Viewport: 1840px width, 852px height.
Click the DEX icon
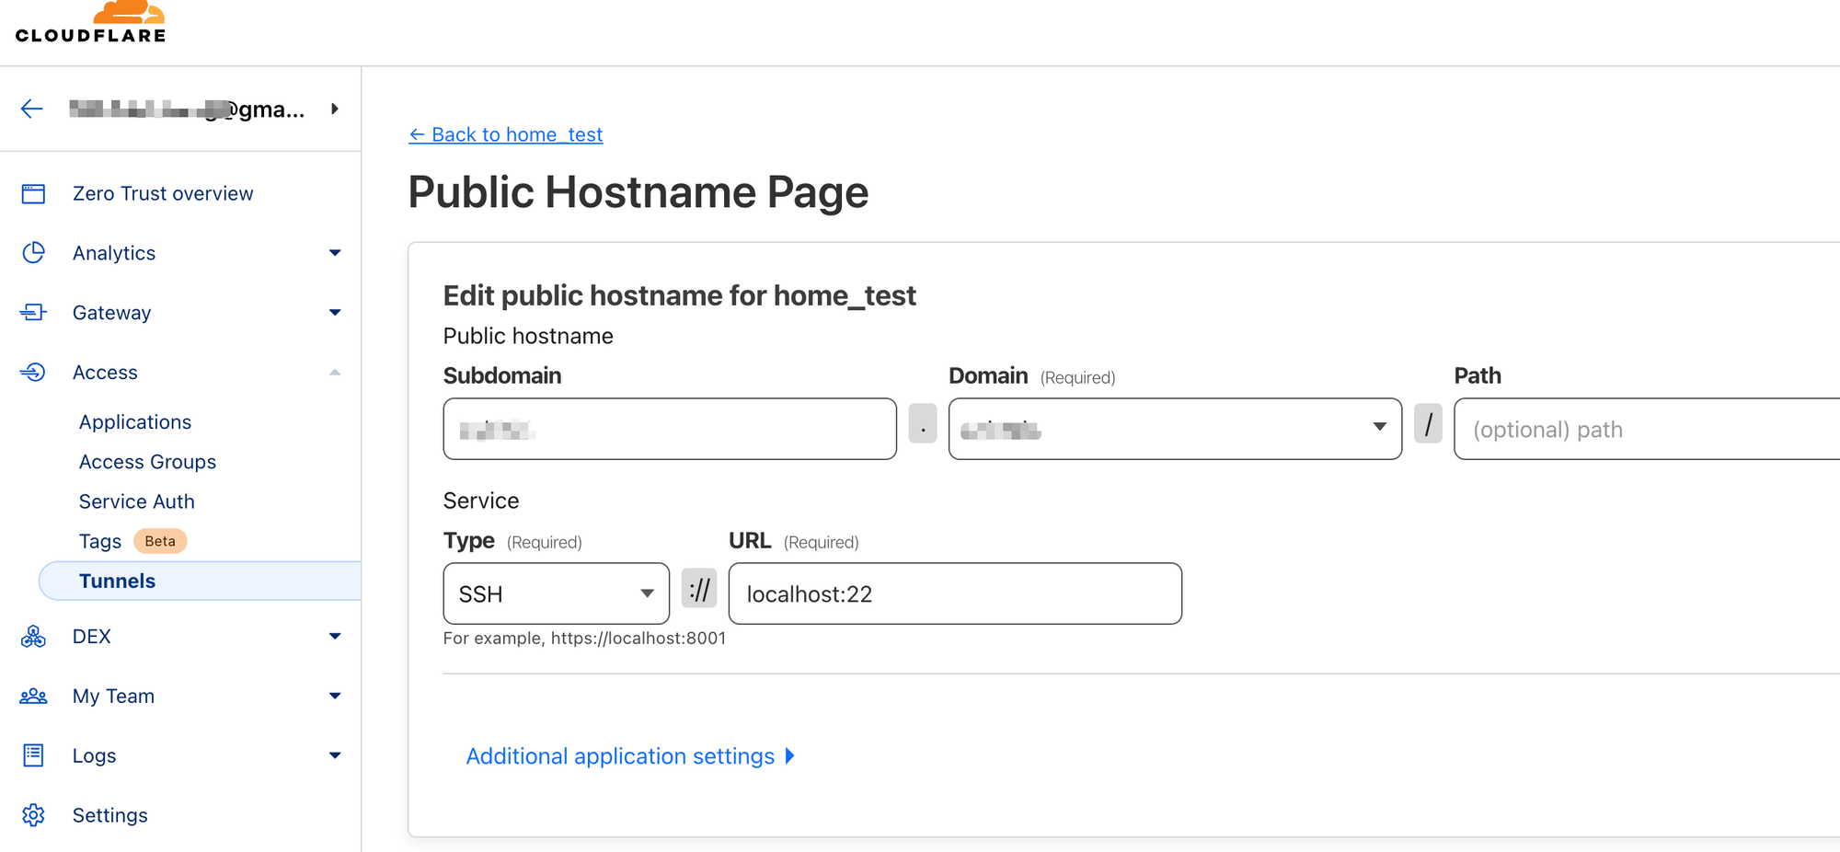tap(33, 637)
